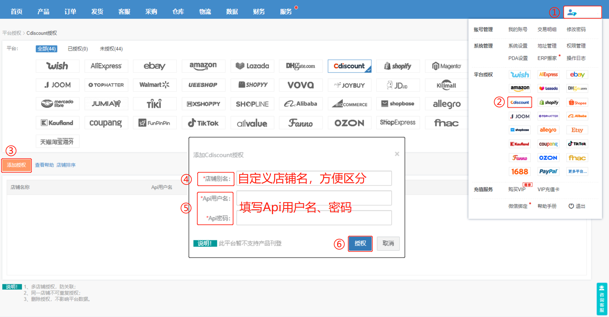Click the 取消 button in dialog
This screenshot has height=317, width=609.
pyautogui.click(x=388, y=243)
